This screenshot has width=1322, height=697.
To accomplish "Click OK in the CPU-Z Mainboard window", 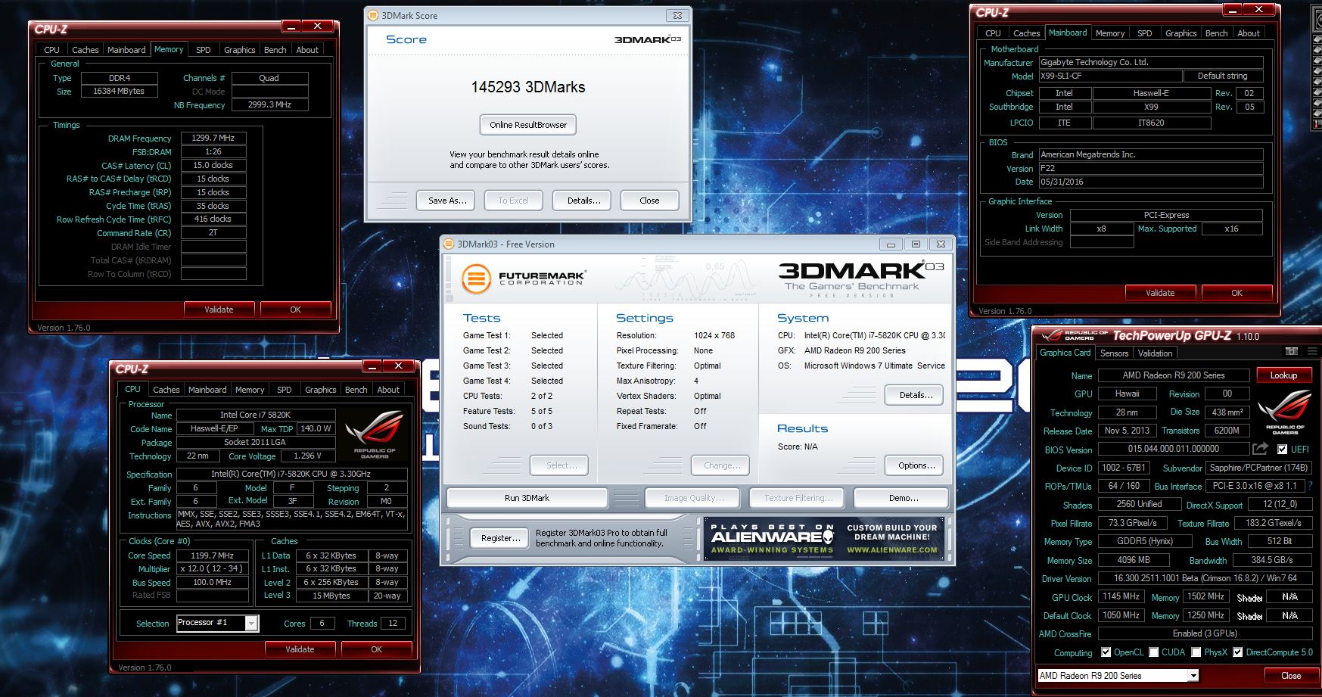I will click(x=1236, y=293).
